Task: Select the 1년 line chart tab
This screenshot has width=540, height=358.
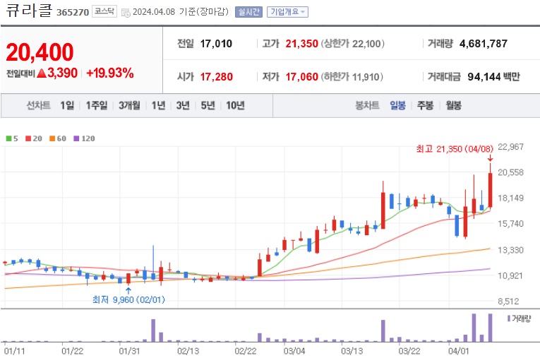Action: tap(158, 105)
